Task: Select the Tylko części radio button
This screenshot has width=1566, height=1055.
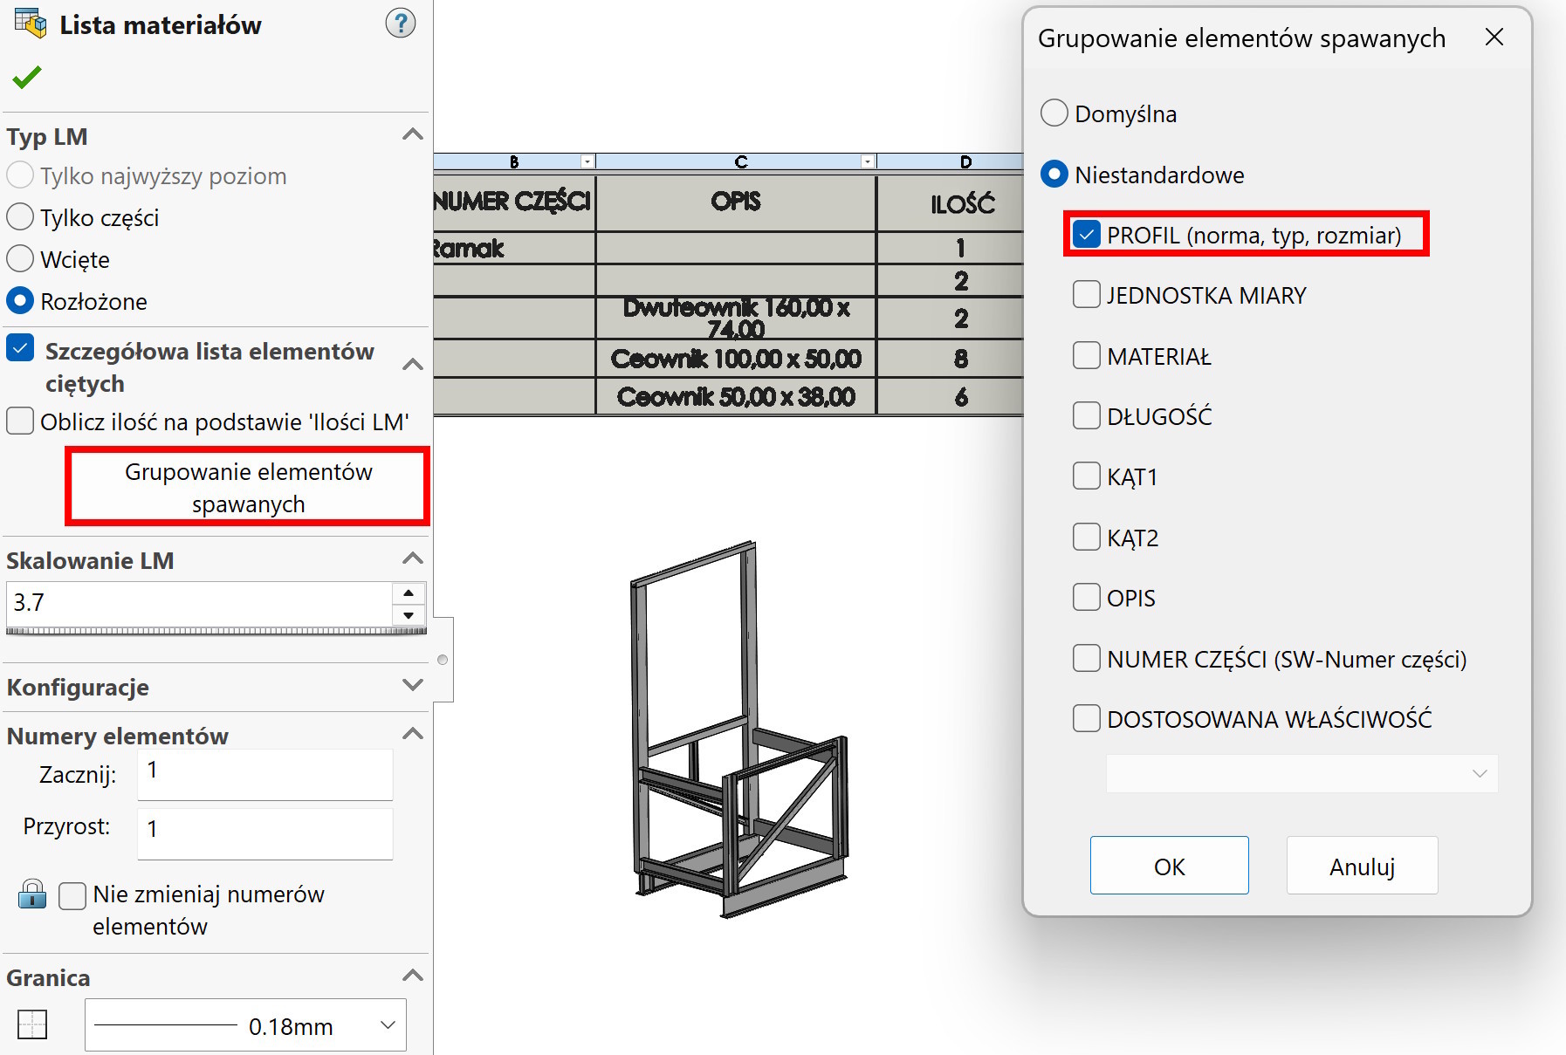Action: [20, 217]
